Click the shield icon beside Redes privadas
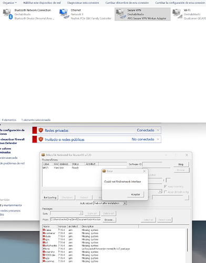This screenshot has height=263, width=206. (x=41, y=130)
